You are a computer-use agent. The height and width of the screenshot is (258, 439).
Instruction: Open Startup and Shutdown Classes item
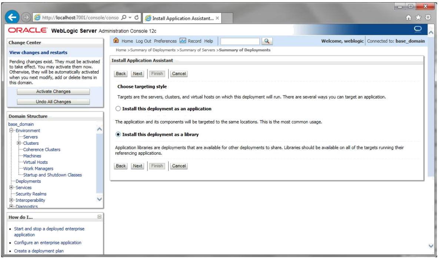pos(52,175)
